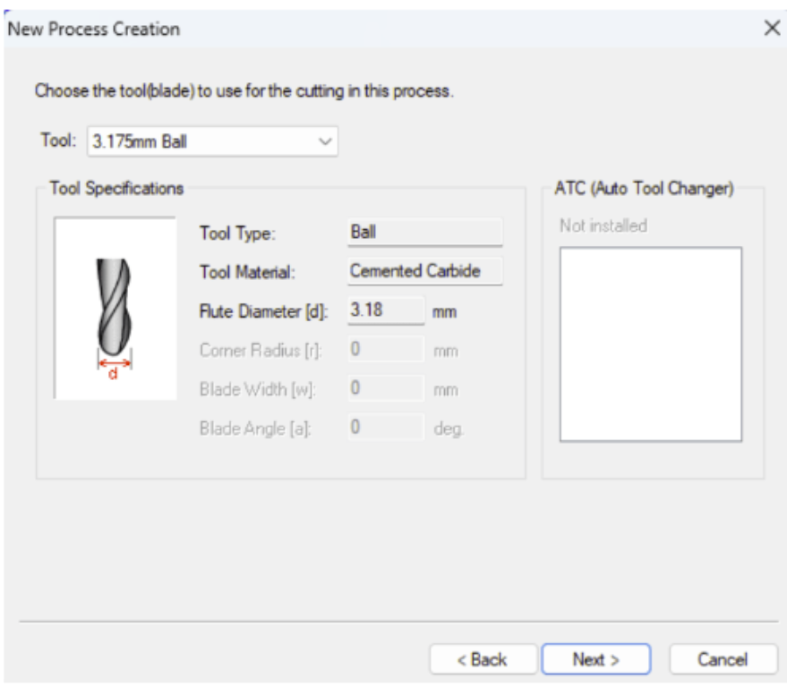Open the Tool selection dropdown
This screenshot has width=787, height=686.
[x=212, y=141]
